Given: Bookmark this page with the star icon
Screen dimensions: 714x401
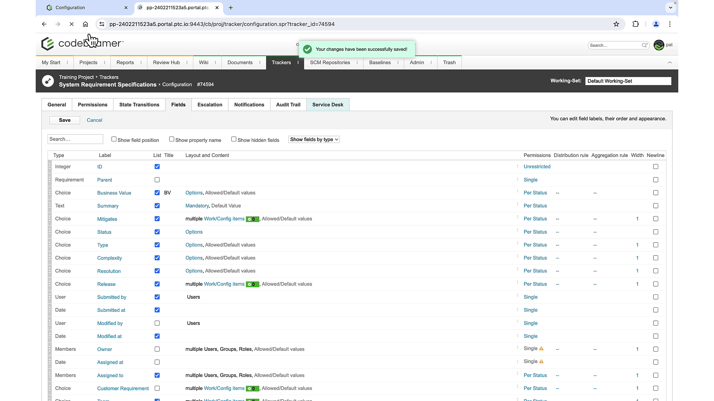Looking at the screenshot, I should click(x=616, y=24).
